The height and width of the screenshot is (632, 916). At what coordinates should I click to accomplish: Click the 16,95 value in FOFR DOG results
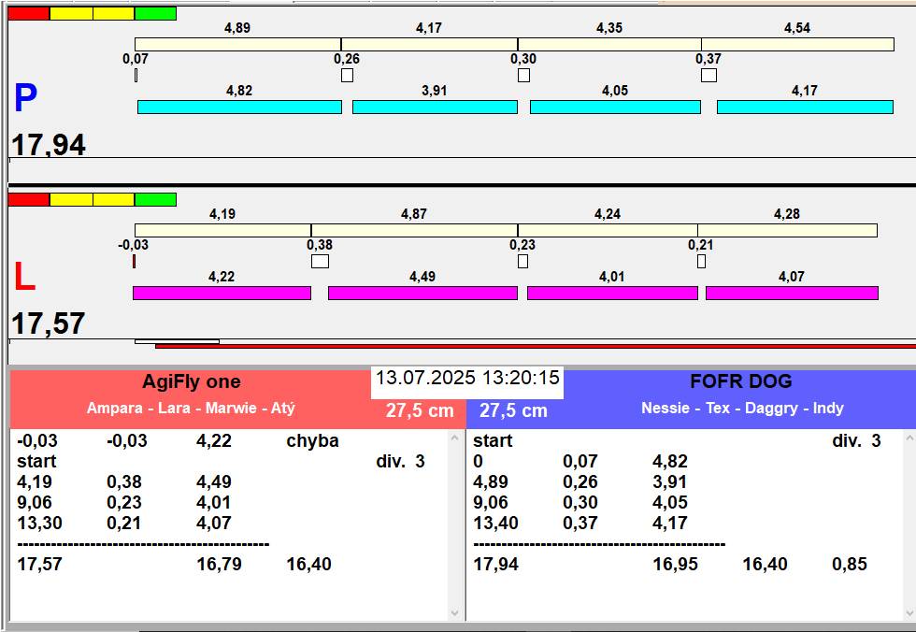click(675, 565)
